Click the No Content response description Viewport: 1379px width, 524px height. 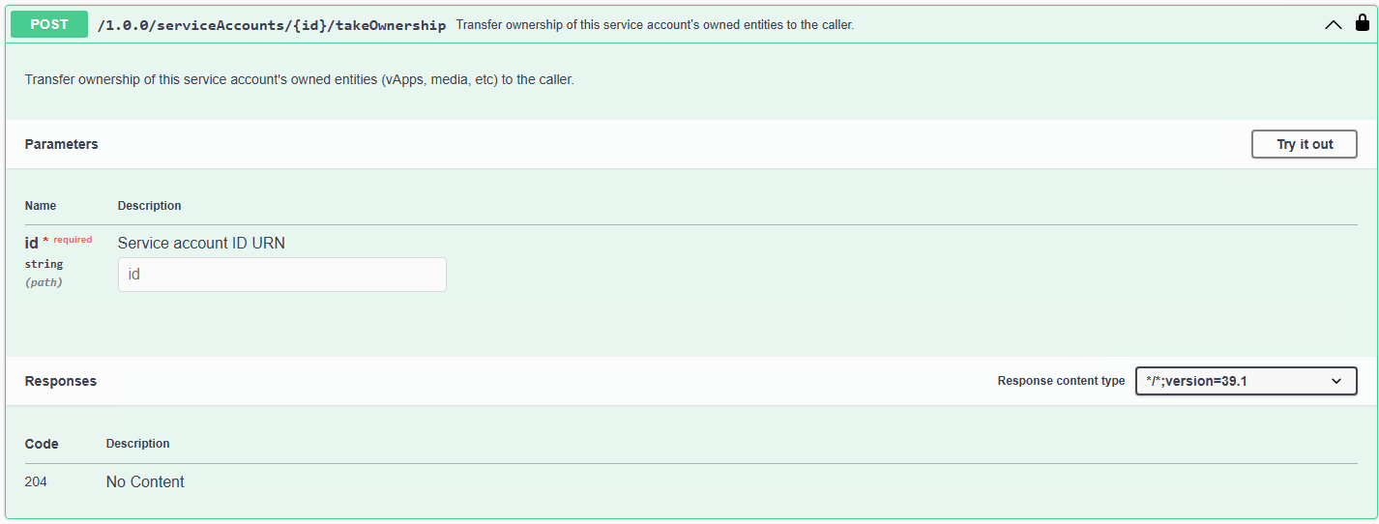click(145, 481)
